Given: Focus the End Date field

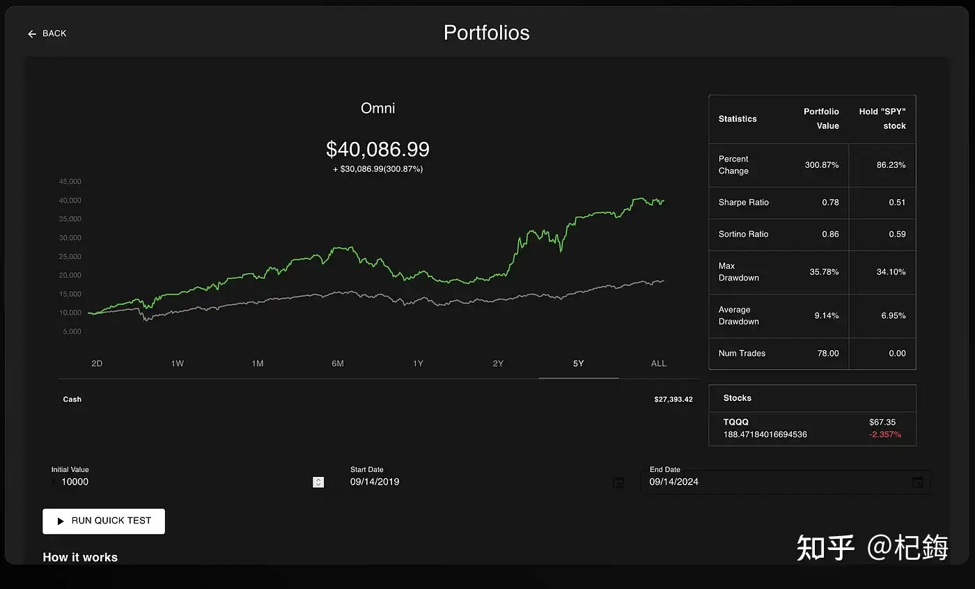Looking at the screenshot, I should [x=773, y=482].
